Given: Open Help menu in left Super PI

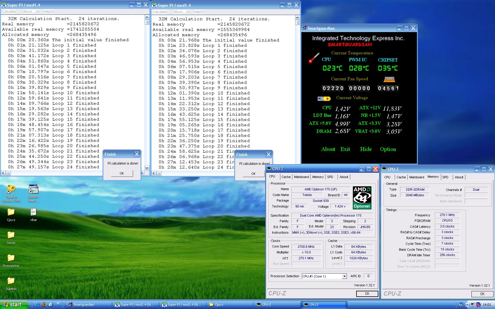Looking at the screenshot, I should pos(49,11).
